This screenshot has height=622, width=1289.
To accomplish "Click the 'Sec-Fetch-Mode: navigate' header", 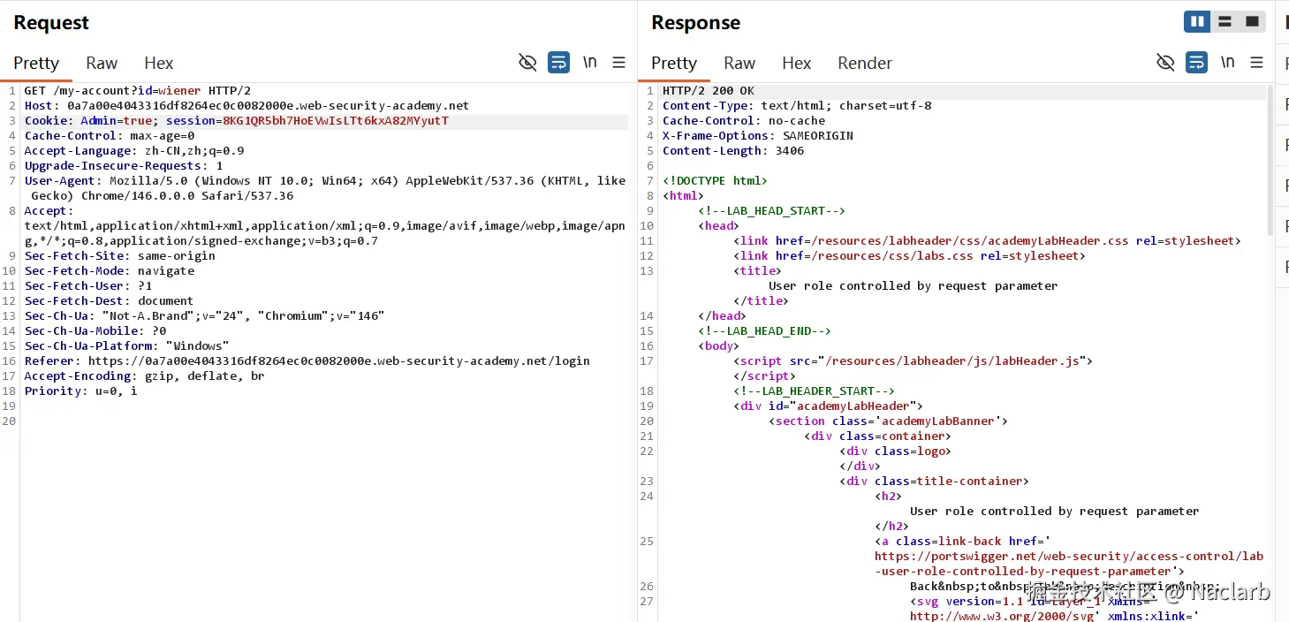I will coord(109,270).
